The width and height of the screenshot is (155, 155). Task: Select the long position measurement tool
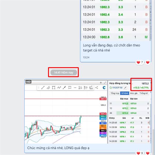tap(80, 88)
